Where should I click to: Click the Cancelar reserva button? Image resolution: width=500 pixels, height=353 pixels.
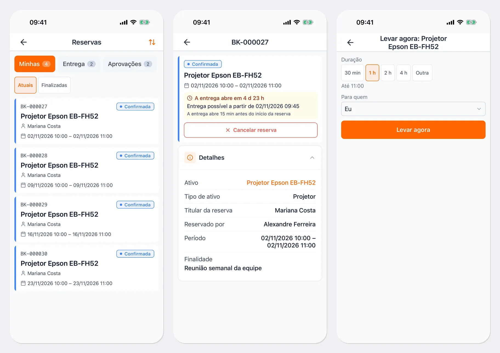(251, 130)
